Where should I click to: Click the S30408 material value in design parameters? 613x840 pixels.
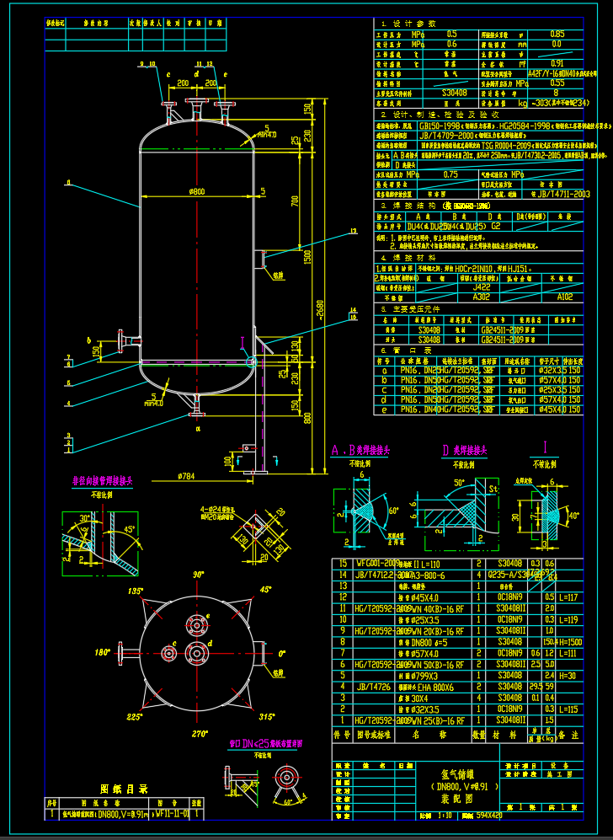(454, 93)
